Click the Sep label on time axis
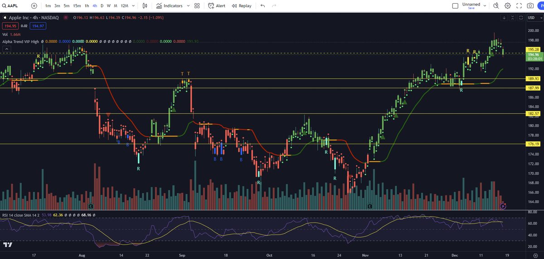544x259 pixels. pyautogui.click(x=182, y=255)
